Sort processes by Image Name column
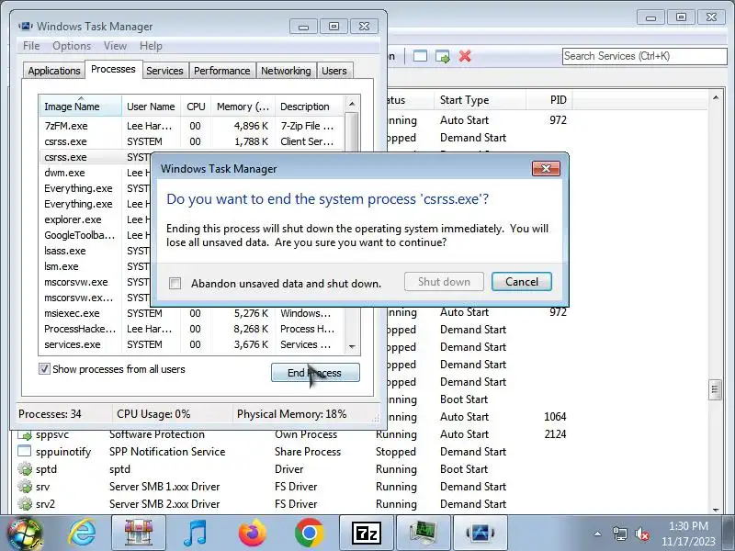The image size is (735, 551). 81,107
